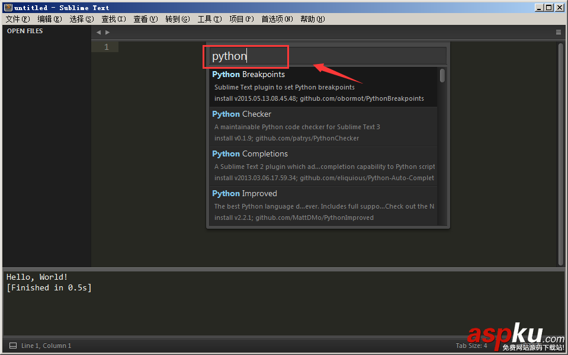
Task: Click the Sublime Text title bar icon
Action: [8, 7]
